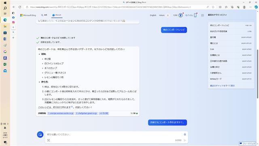Switch language to English
The width and height of the screenshot is (259, 146).
pyautogui.click(x=153, y=15)
